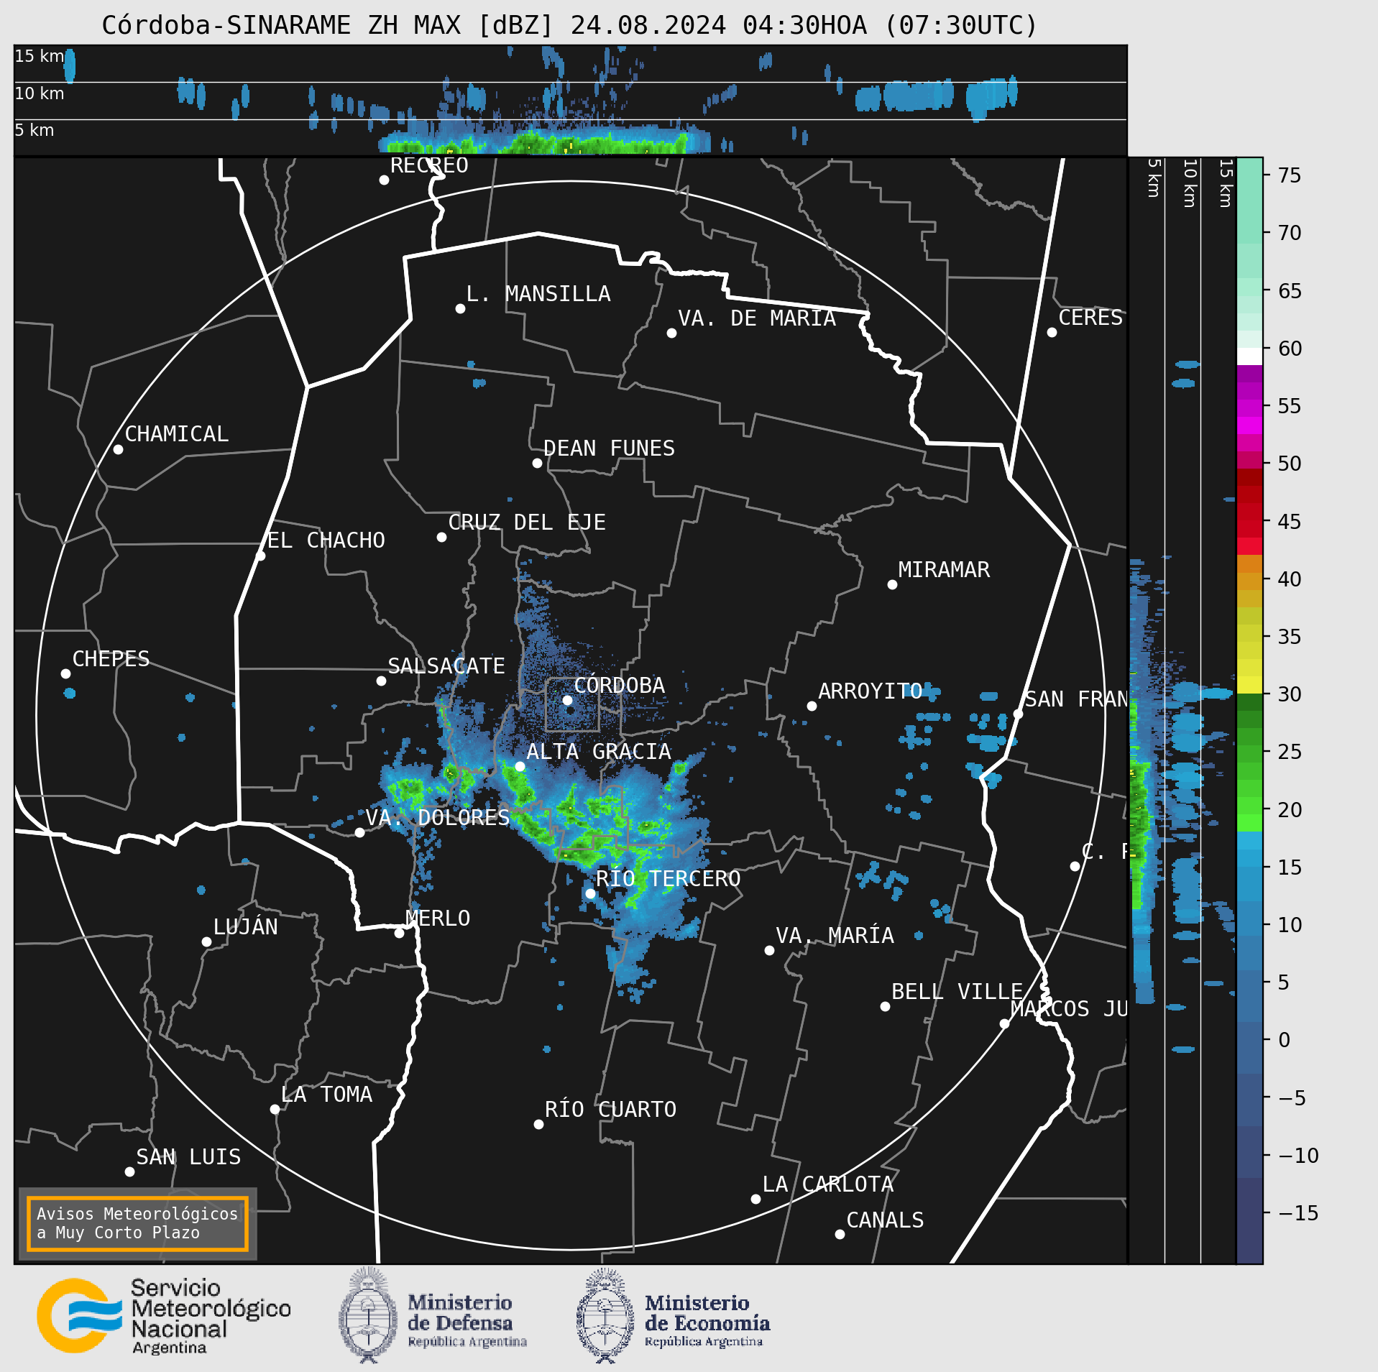Select the BELL VILLE label

(957, 992)
